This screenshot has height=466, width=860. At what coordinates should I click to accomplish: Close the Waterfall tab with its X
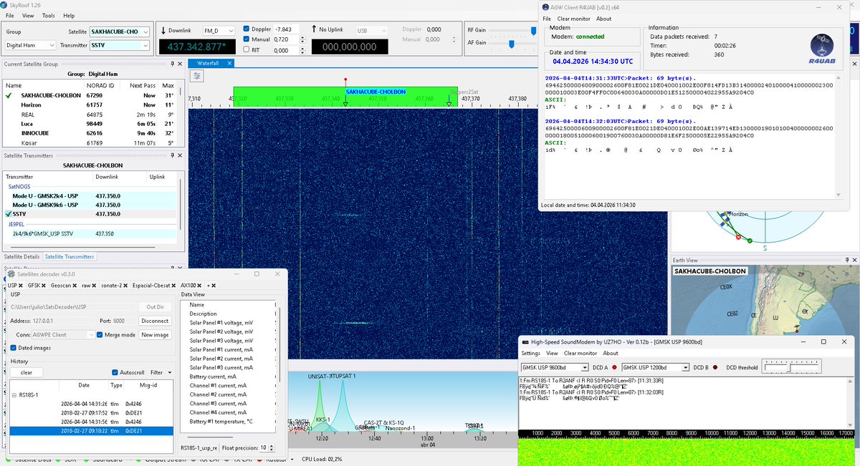click(x=229, y=63)
